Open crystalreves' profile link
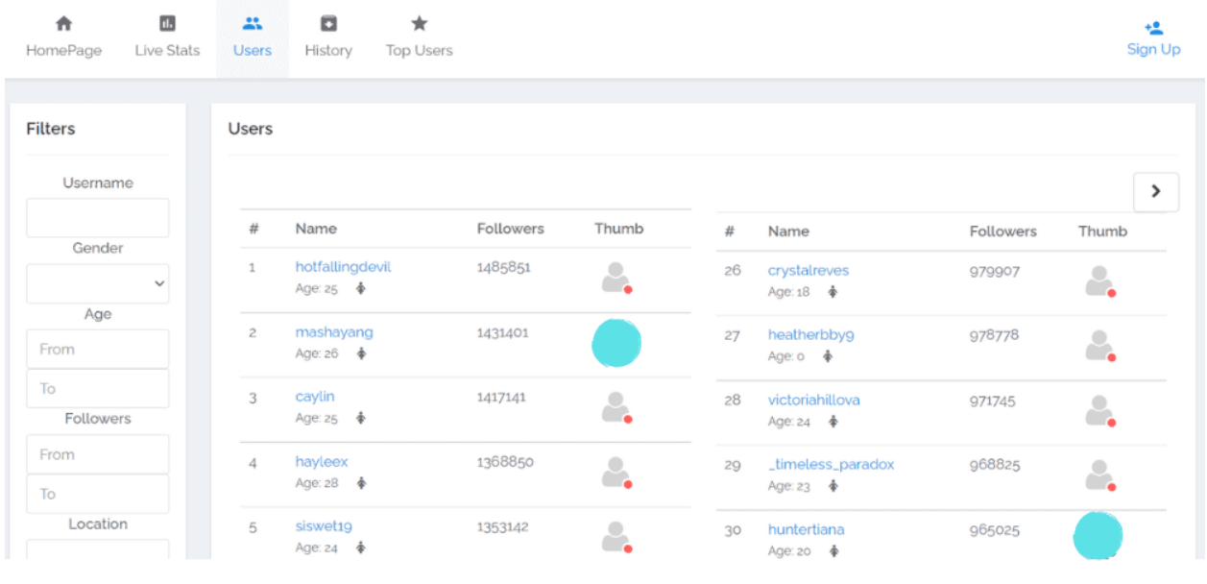This screenshot has height=584, width=1207. (809, 271)
